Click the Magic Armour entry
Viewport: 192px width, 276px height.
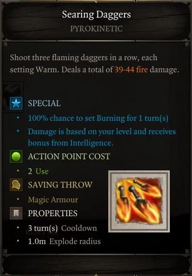(x=53, y=200)
